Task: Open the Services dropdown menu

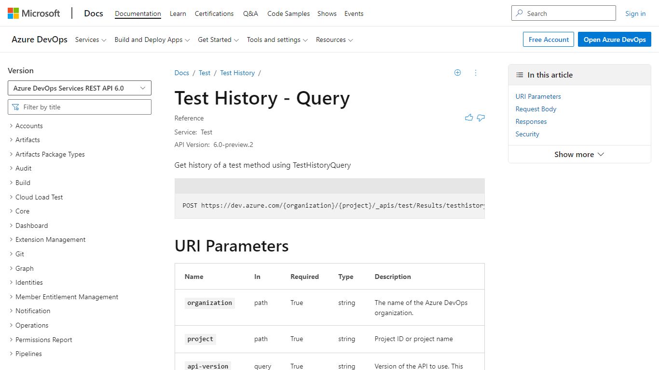Action: coord(91,40)
